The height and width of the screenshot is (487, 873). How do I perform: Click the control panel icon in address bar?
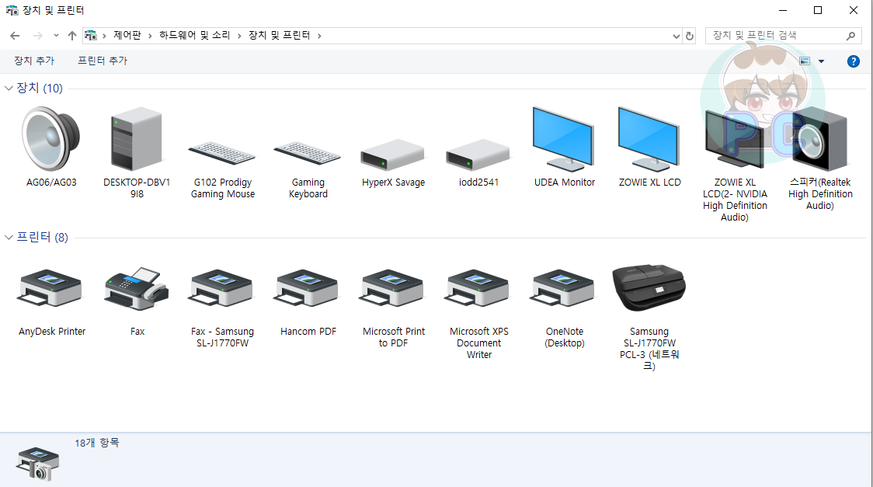coord(91,36)
